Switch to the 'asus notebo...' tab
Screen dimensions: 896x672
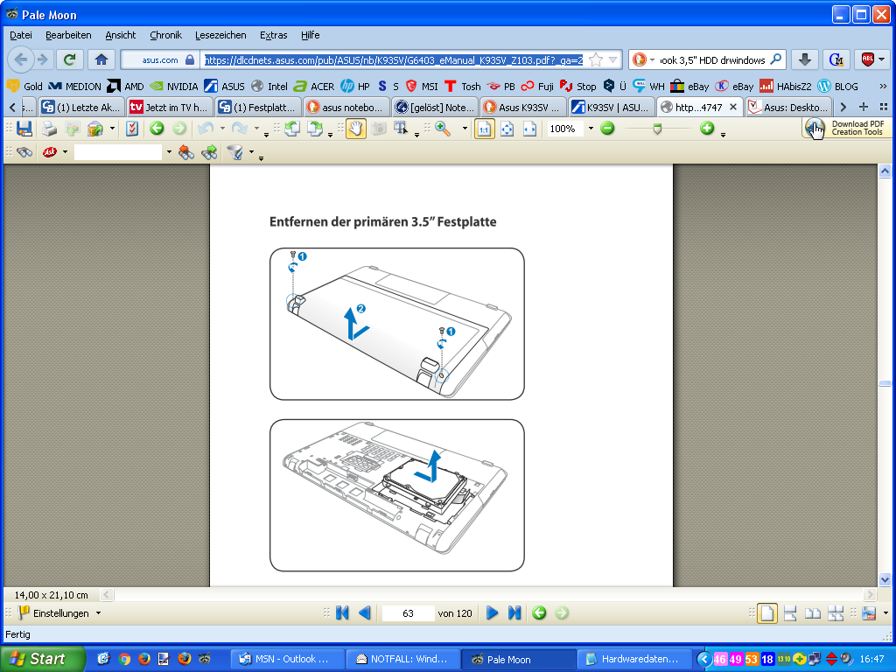(346, 108)
